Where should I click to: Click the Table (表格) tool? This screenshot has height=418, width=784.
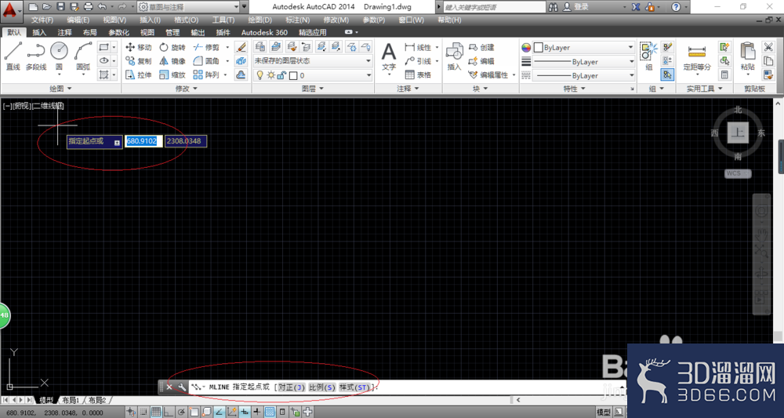click(x=419, y=75)
